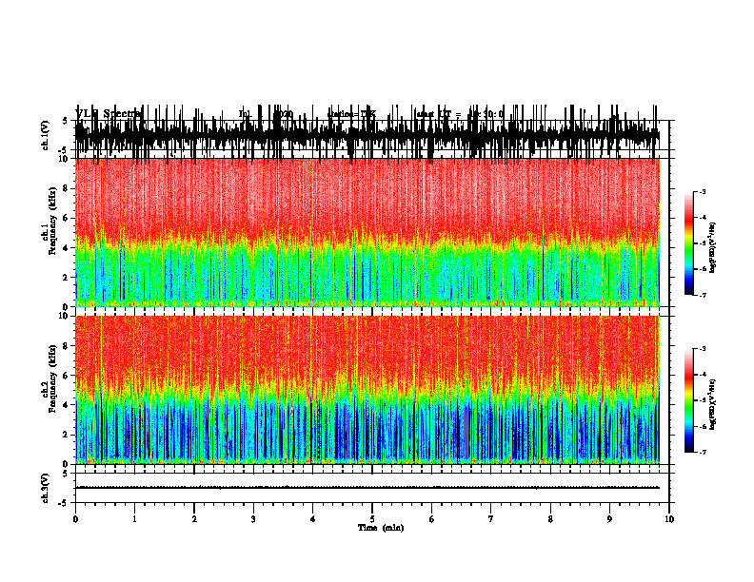Select the 'Time (min)' x-axis label
The image size is (754, 582).
tap(381, 528)
